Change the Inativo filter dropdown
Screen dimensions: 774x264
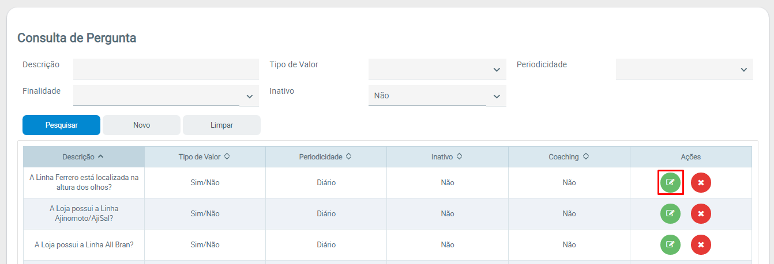click(x=437, y=95)
